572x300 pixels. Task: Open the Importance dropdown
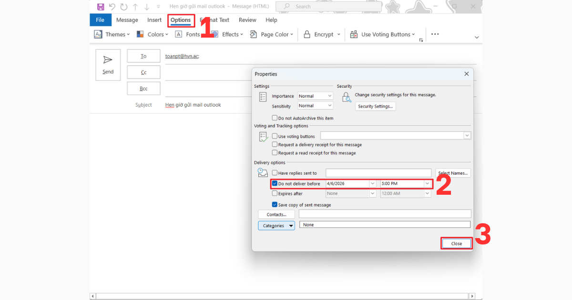tap(315, 96)
